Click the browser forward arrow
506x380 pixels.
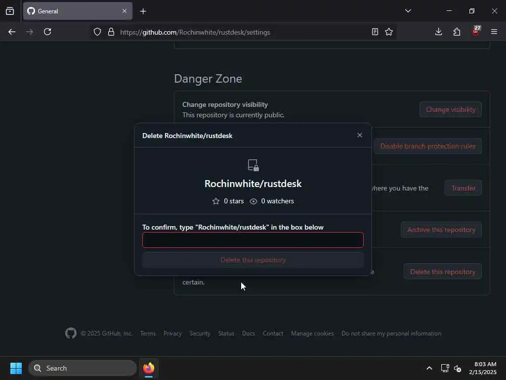coord(29,32)
